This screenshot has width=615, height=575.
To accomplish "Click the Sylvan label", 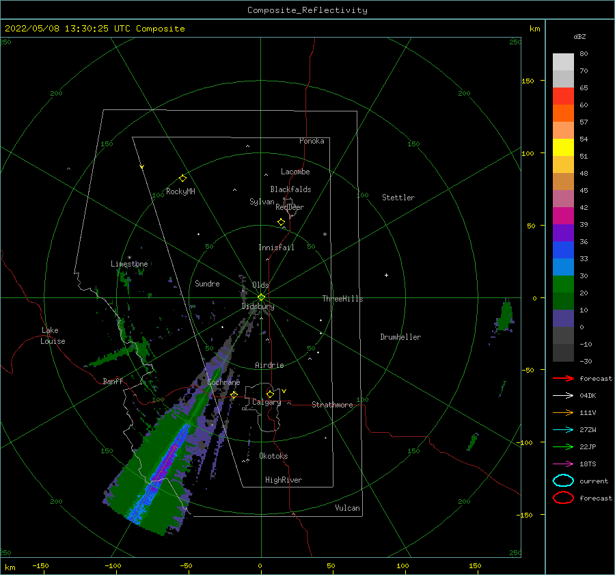I will tap(262, 202).
